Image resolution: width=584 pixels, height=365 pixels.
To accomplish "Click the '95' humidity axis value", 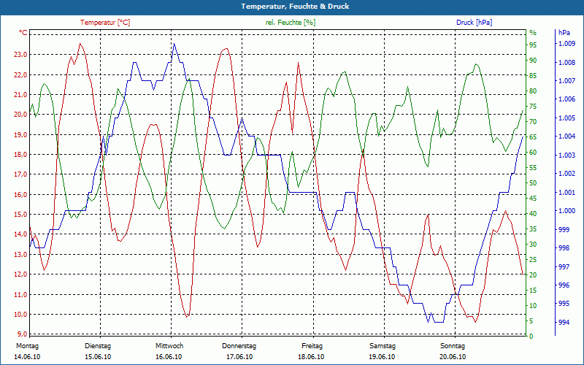I will [533, 45].
